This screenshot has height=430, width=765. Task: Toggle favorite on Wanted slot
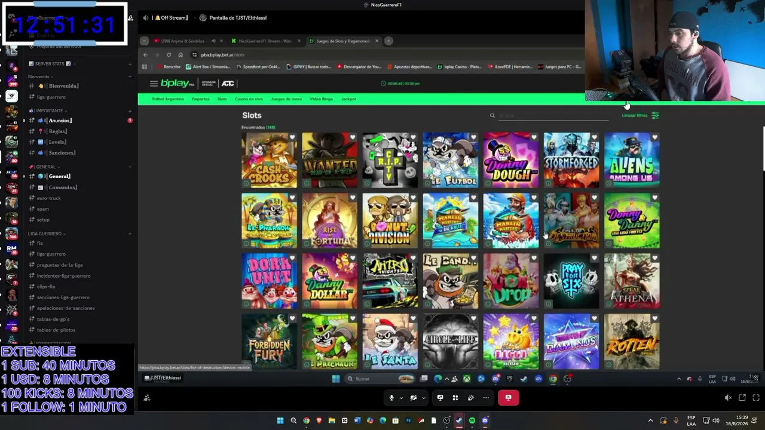tap(353, 138)
